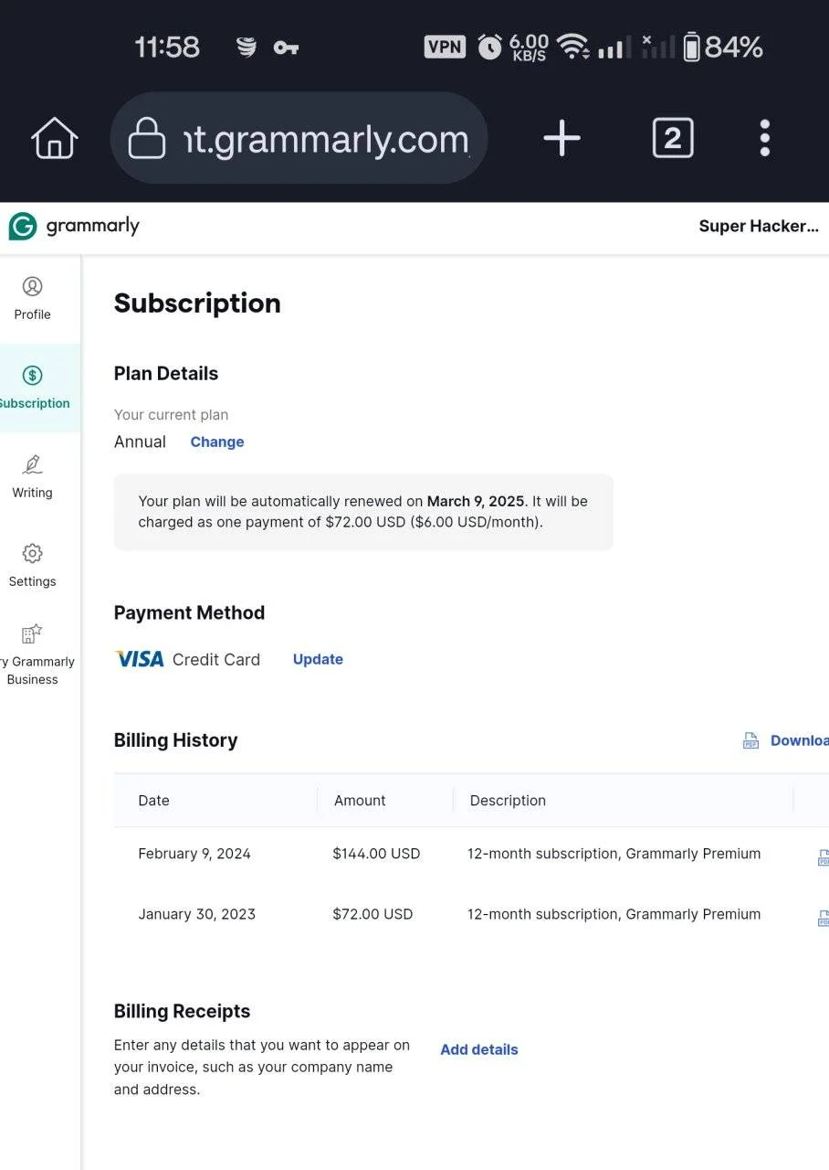Open Settings from the sidebar
The image size is (829, 1170).
pyautogui.click(x=32, y=566)
